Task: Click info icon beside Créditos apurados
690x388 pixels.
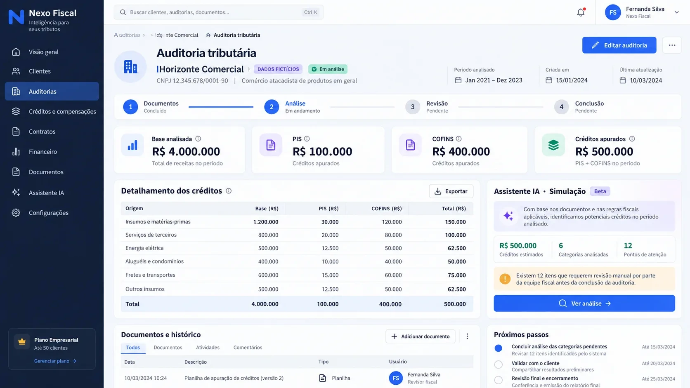Action: pyautogui.click(x=632, y=139)
